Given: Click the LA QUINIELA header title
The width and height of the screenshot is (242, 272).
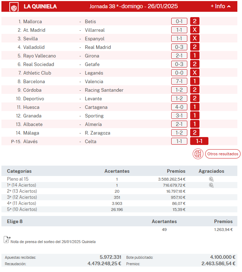Looking at the screenshot, I should (x=40, y=6).
